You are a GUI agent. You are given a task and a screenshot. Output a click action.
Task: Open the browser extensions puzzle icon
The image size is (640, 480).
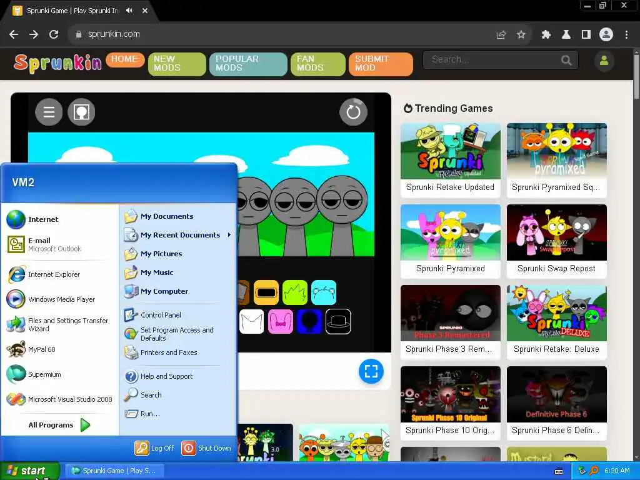pos(546,35)
